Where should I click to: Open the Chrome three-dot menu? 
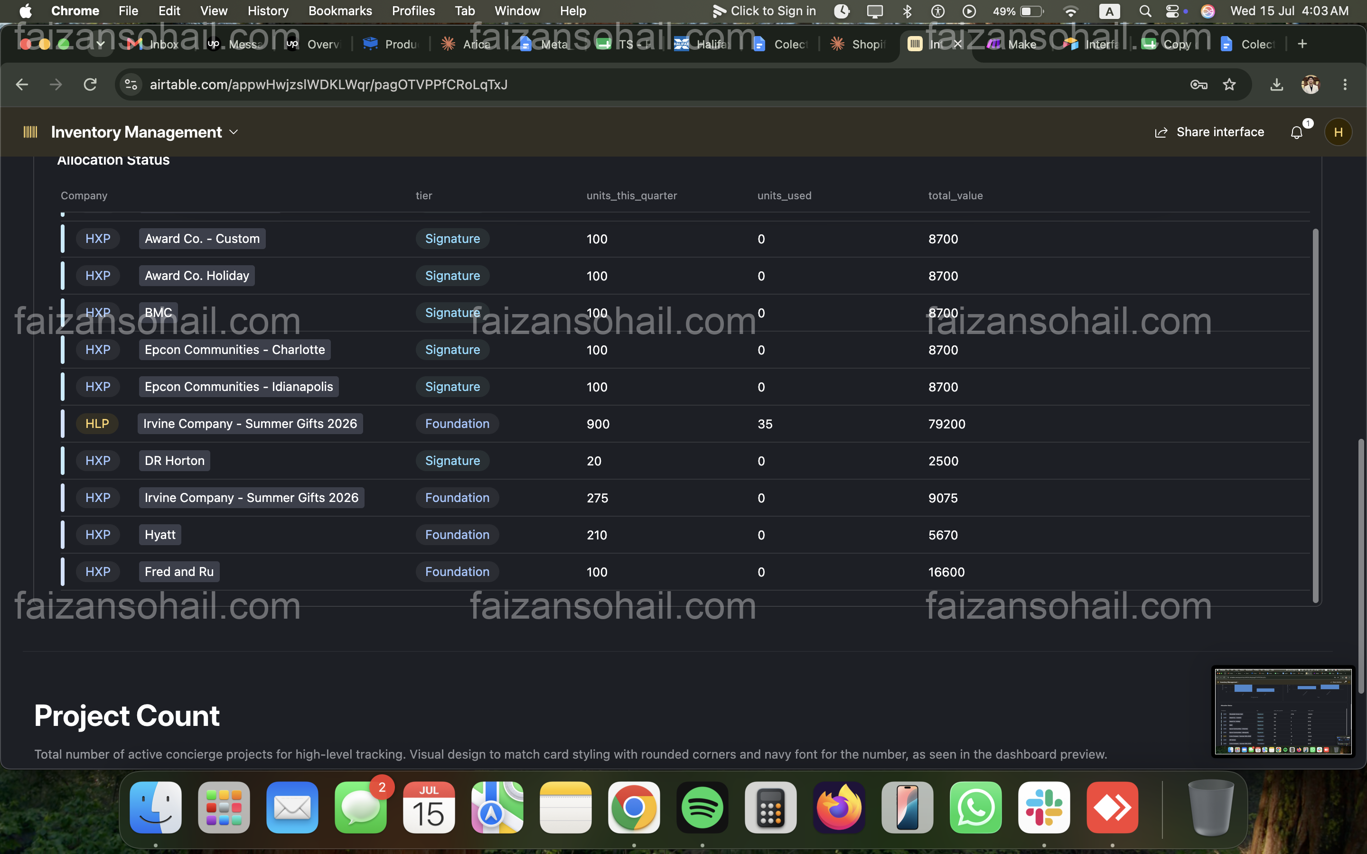click(1345, 84)
